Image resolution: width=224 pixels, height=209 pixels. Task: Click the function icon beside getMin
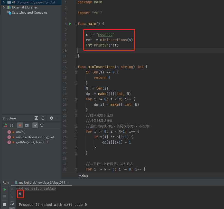9,142
